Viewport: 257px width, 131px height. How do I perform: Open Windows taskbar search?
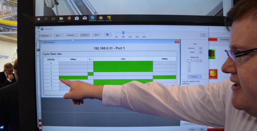tap(46, 19)
